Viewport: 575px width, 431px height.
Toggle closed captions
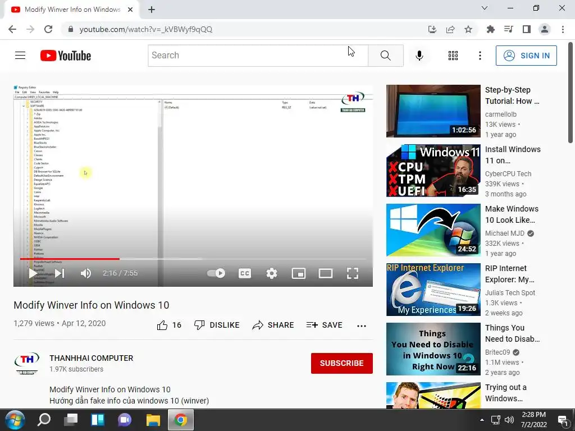[x=245, y=273]
